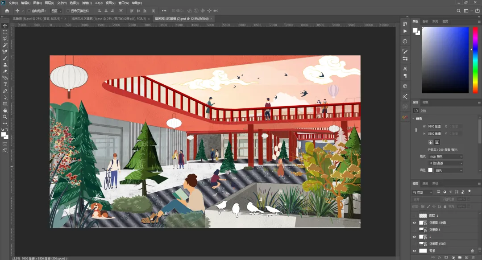
Task: Select the Rectangle shape tool
Action: [5, 104]
